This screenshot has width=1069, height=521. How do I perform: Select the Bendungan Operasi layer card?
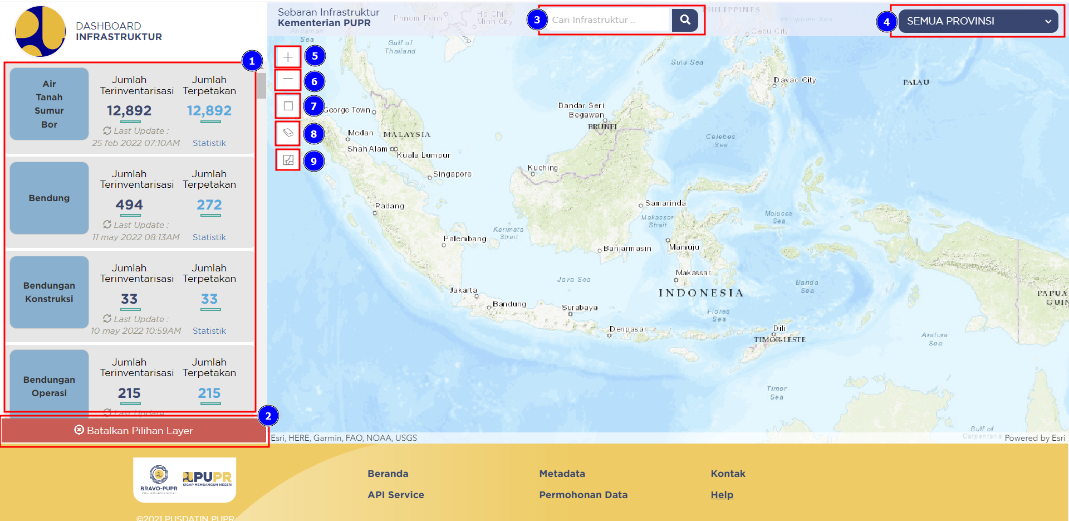tap(49, 384)
